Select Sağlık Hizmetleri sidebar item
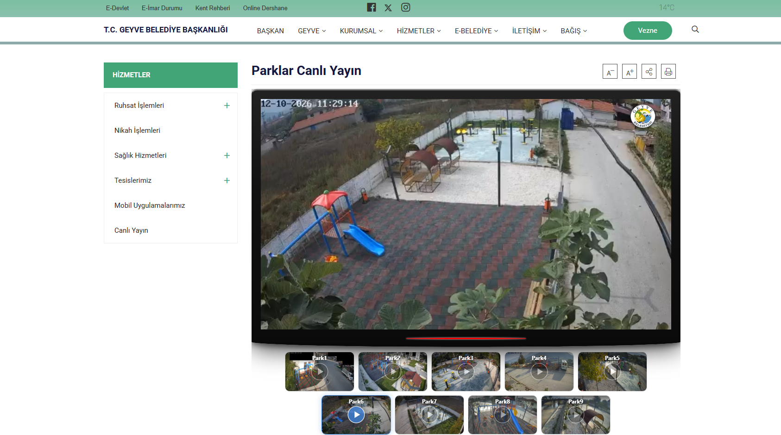The image size is (781, 435). tap(140, 155)
